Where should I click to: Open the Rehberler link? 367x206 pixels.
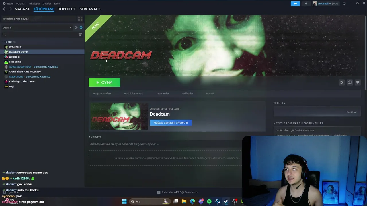tap(188, 94)
